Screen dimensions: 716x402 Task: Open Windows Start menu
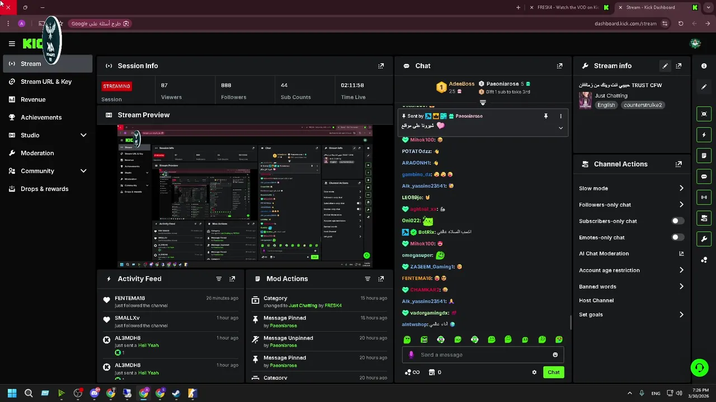pyautogui.click(x=12, y=393)
